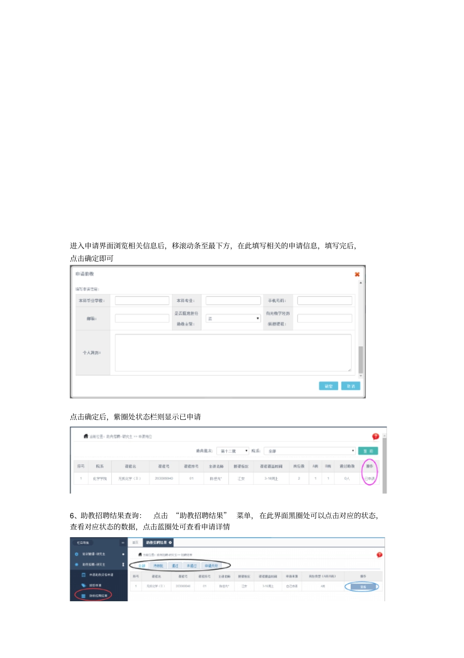Collapse the sidebar with the minus button
The width and height of the screenshot is (464, 658).
(x=123, y=543)
